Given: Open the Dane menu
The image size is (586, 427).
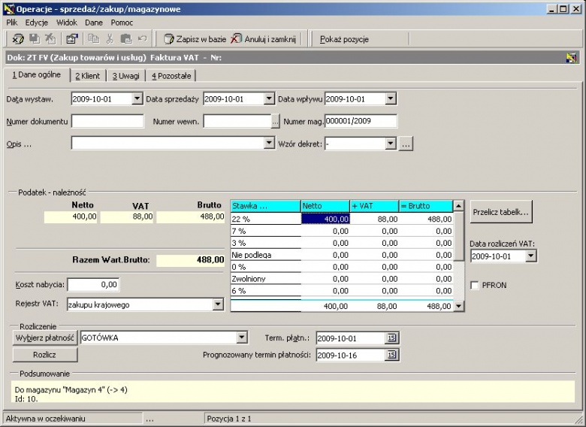Looking at the screenshot, I should pyautogui.click(x=93, y=23).
